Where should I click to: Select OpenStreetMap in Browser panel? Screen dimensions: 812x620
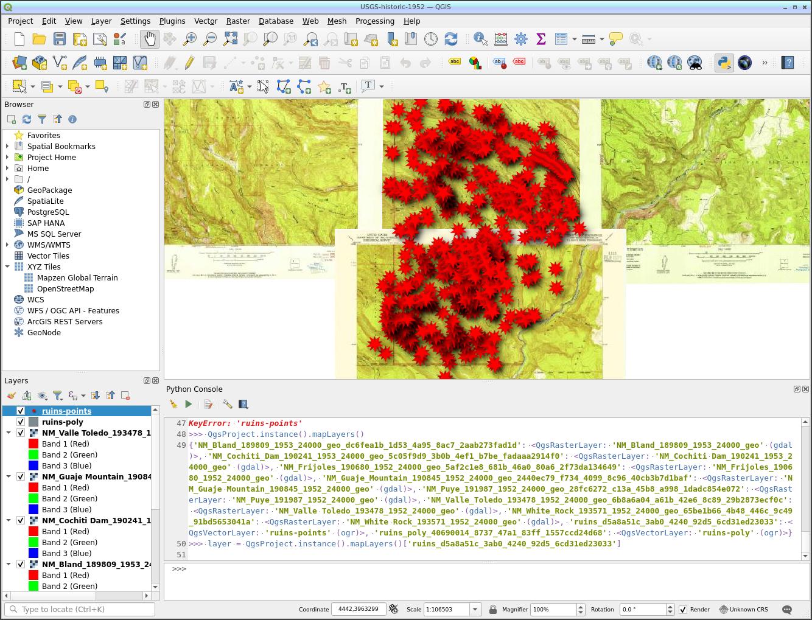click(65, 288)
